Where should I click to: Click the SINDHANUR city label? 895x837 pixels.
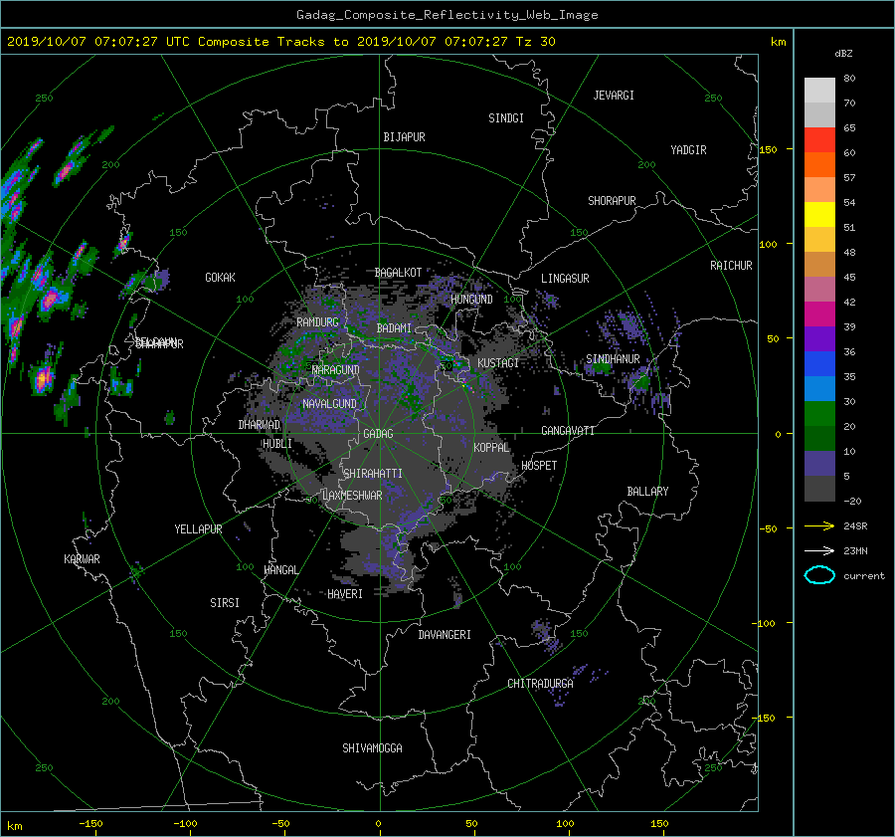[613, 359]
